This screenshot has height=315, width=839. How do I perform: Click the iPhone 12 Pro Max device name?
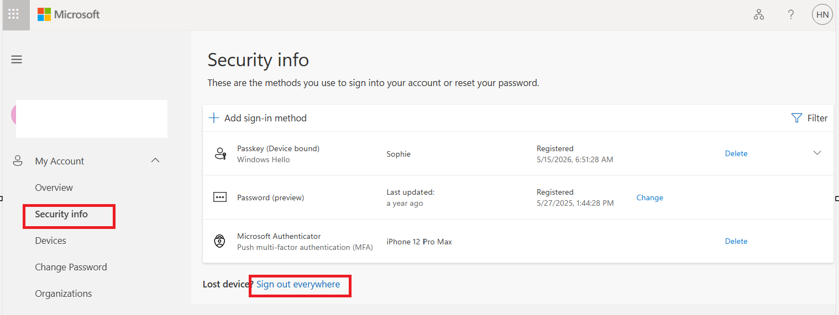point(419,242)
